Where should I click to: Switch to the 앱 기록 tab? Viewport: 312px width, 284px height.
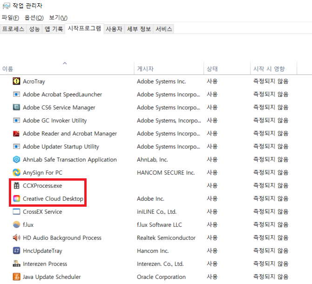[x=54, y=29]
